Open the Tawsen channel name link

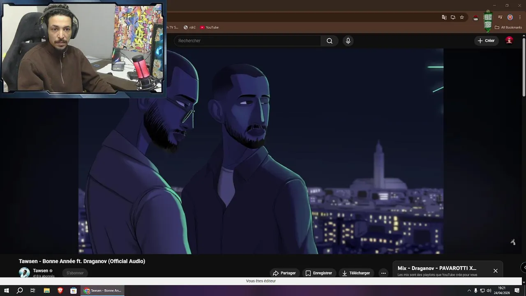tap(41, 271)
